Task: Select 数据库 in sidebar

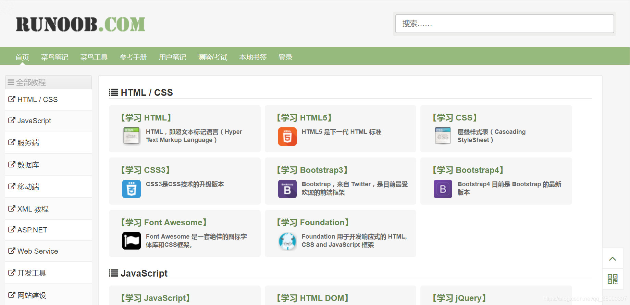Action: pos(48,165)
